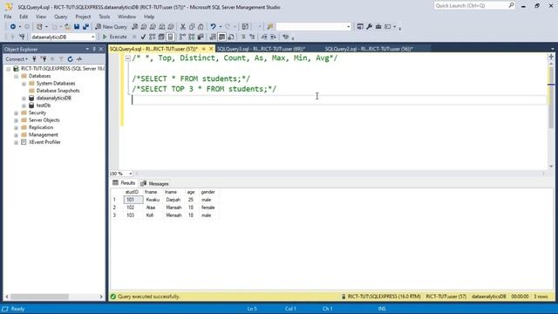
Task: Close the Object Explorer panel
Action: coord(101,49)
